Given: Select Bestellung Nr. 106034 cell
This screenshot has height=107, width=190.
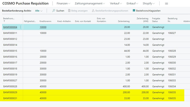Looking at the screenshot, I should [x=172, y=86].
